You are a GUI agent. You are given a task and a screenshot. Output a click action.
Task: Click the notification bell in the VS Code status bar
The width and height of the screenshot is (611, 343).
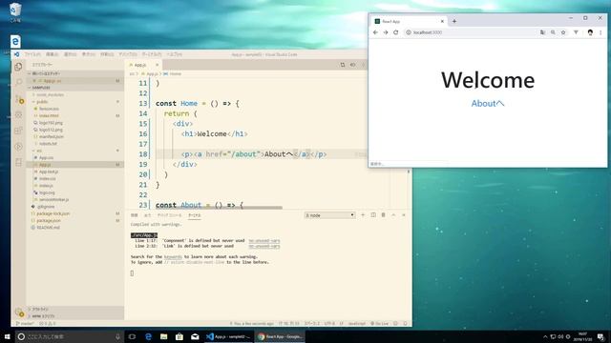405,324
